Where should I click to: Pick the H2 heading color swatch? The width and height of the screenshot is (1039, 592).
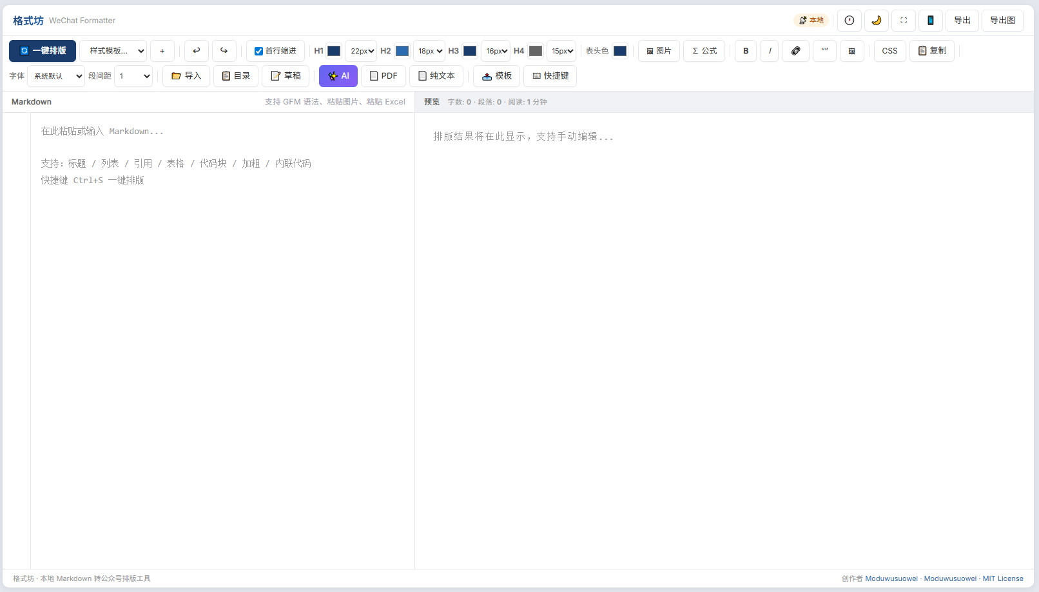click(x=402, y=51)
